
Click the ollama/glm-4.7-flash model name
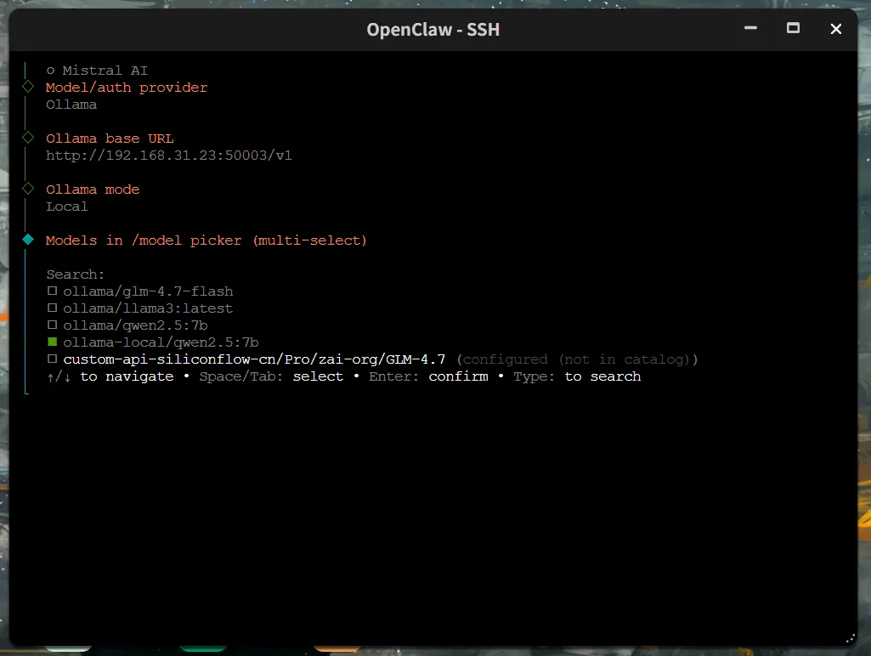point(148,291)
